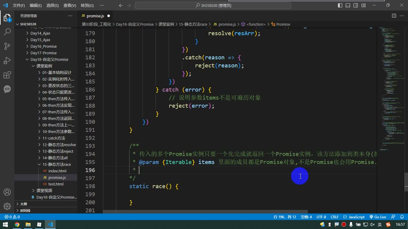This screenshot has height=229, width=408.
Task: Click the split editor right icon
Action: pyautogui.click(x=394, y=16)
